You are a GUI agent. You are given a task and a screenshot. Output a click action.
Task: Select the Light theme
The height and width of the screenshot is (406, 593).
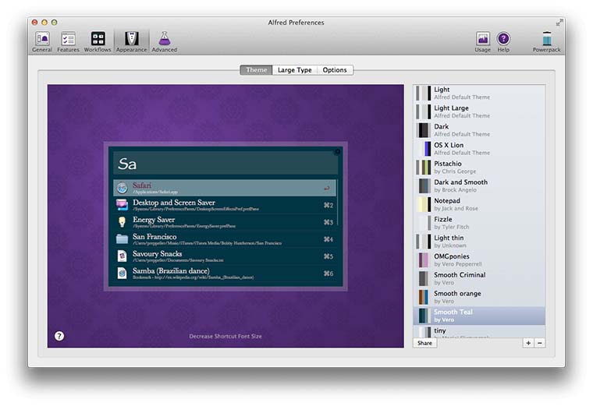point(479,93)
